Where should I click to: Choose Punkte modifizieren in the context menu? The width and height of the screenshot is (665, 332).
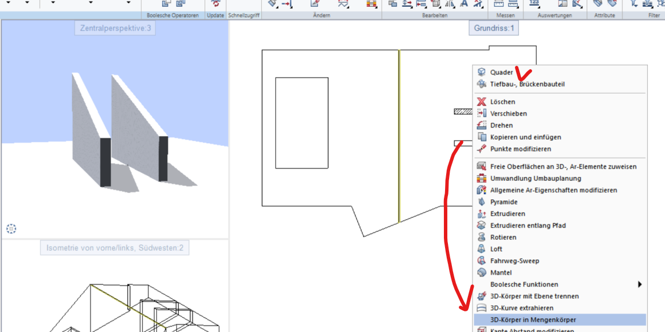[x=520, y=149]
